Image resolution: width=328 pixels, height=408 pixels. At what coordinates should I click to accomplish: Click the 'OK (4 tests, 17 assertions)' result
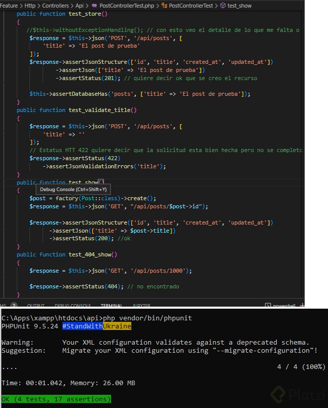(x=56, y=399)
